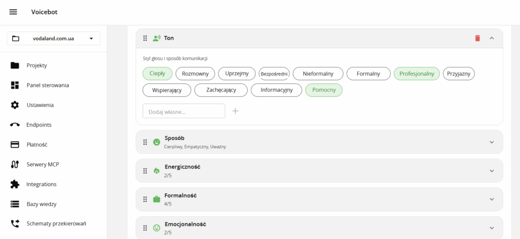Expand the Energiczność section chevron
The height and width of the screenshot is (239, 520).
[x=492, y=170]
